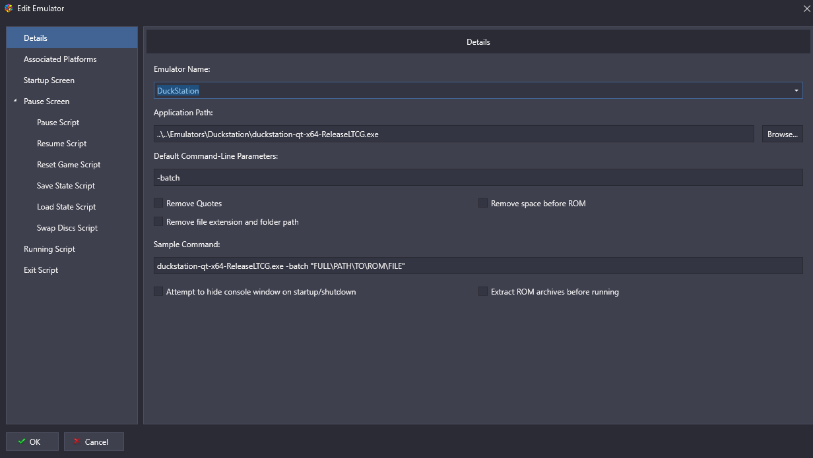Click the Default Command-Line Parameters label
Viewport: 813px width, 458px height.
(216, 156)
